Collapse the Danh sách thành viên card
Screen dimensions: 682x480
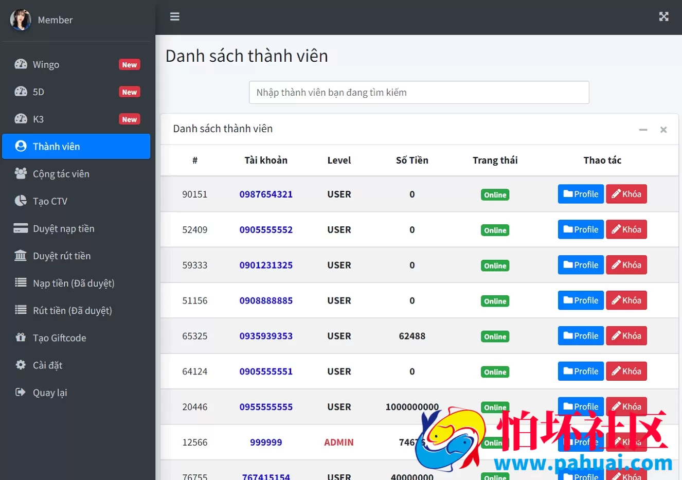[643, 130]
